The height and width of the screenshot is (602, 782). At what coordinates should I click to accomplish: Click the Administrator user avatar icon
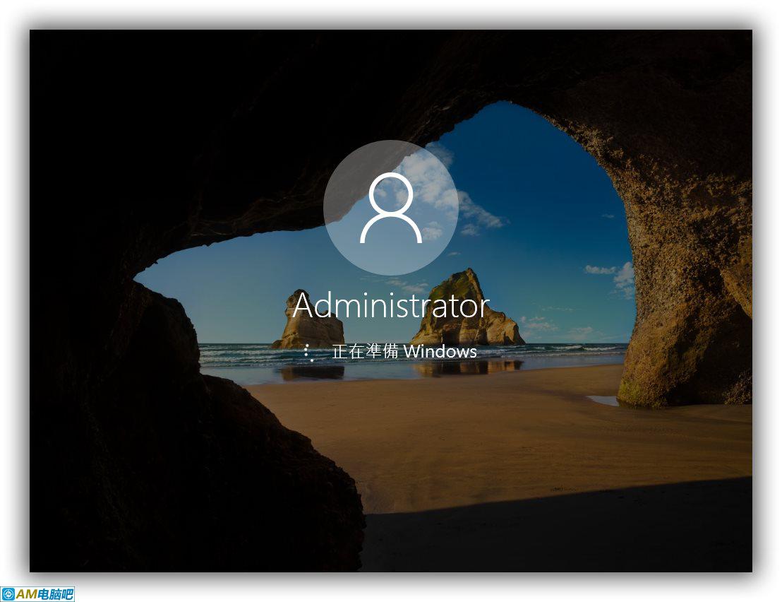pos(391,208)
